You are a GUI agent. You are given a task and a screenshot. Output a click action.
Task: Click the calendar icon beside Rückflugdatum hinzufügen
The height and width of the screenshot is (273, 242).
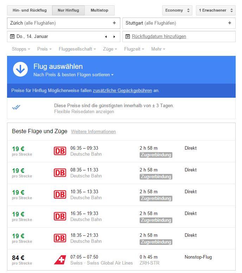(128, 37)
